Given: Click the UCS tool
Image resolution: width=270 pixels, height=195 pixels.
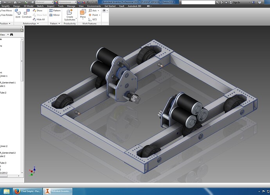Looking at the screenshot, I should pyautogui.click(x=93, y=19).
